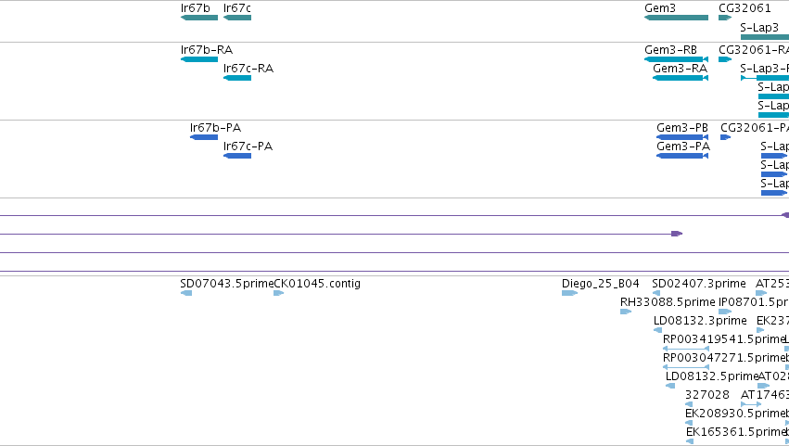Click the Gem3-RB transcript
789x446 pixels.
[x=676, y=59]
